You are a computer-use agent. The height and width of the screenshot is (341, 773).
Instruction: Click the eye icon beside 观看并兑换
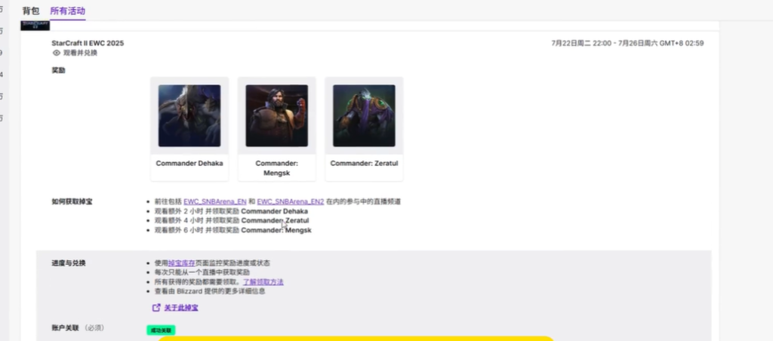click(56, 53)
